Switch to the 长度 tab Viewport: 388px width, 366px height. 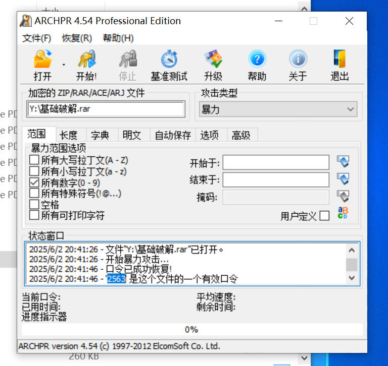click(68, 135)
